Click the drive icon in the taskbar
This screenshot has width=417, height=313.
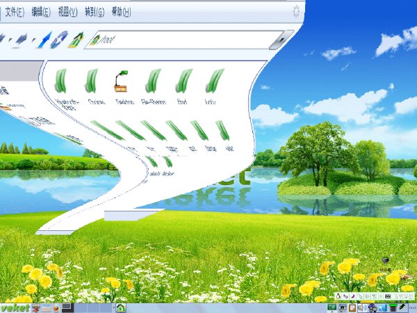click(46, 309)
